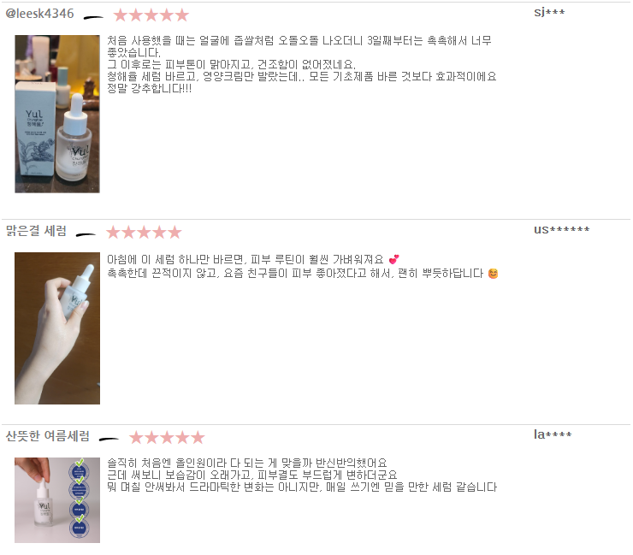Click the review text starting with 아침에 이 세럼
The height and width of the screenshot is (555, 633).
point(302,267)
